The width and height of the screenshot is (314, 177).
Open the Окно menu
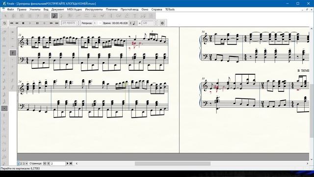(x=145, y=9)
